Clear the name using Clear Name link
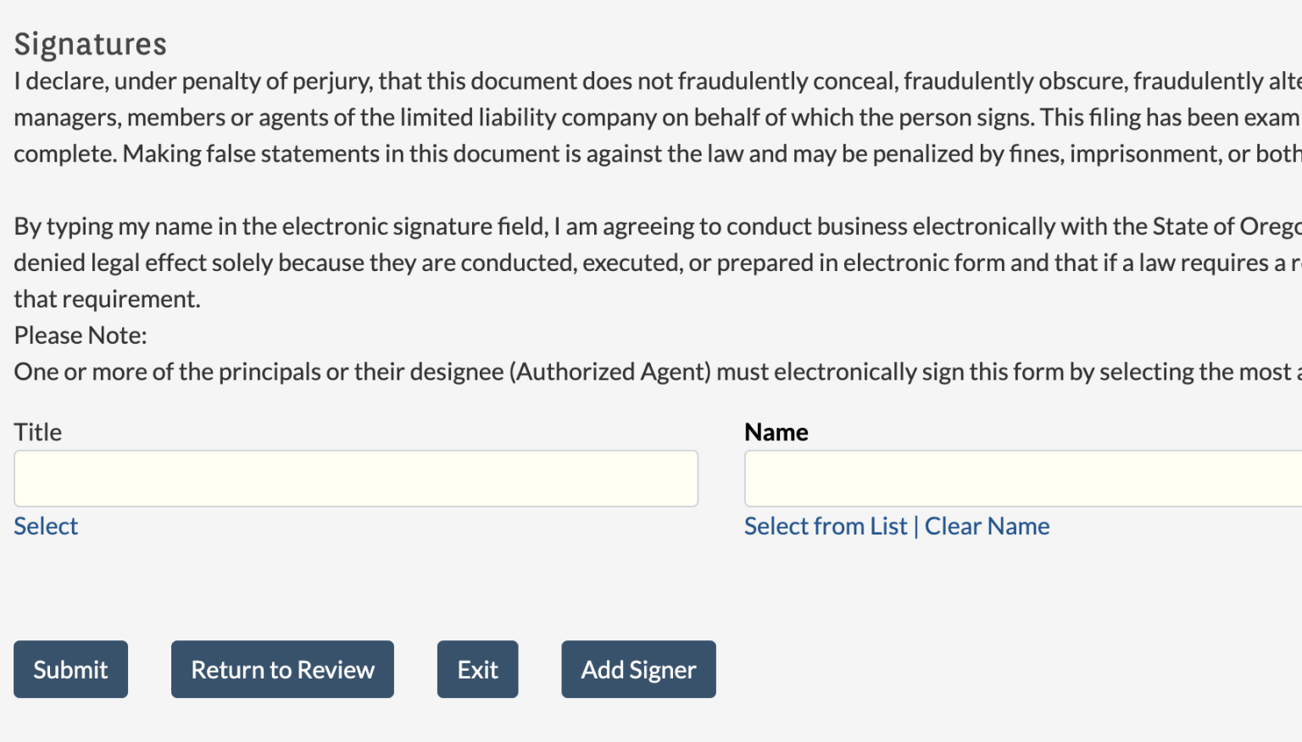 987,526
